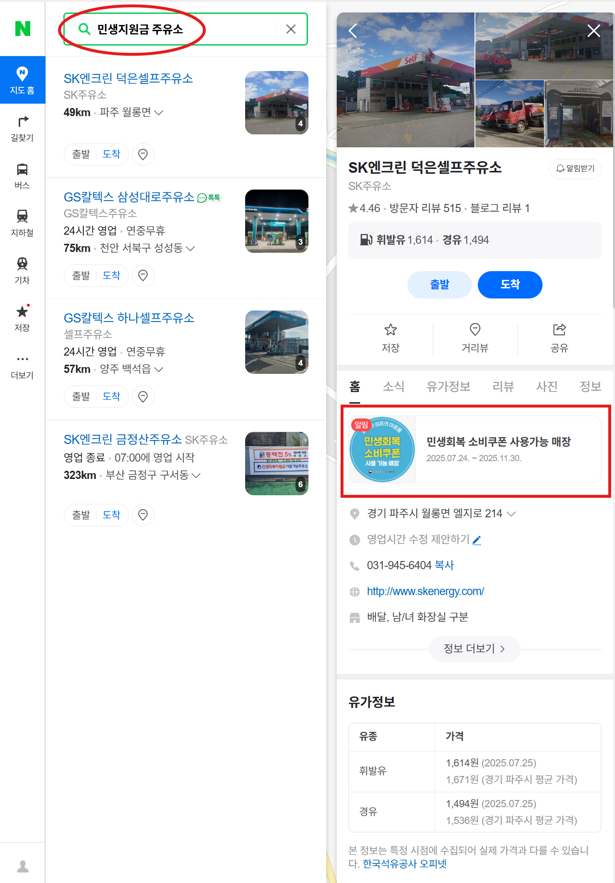Set GS칼텍스 하나셀프주유소 as 도착

point(111,396)
